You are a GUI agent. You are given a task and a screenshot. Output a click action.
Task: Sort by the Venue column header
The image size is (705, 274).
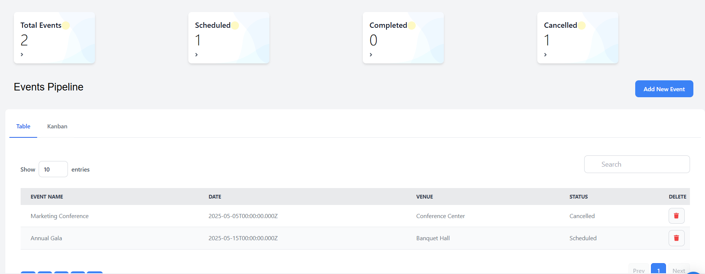(425, 197)
